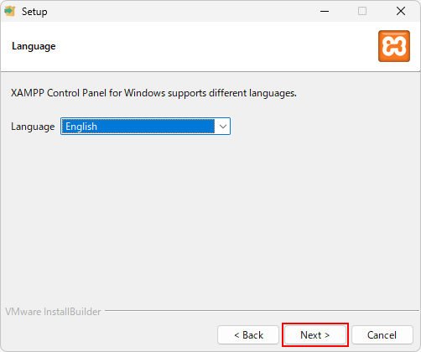The image size is (421, 352).
Task: Minimize the Setup window
Action: click(325, 12)
